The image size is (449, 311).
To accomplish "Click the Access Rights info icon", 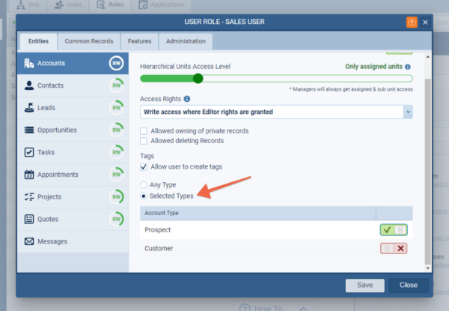I will [x=186, y=99].
